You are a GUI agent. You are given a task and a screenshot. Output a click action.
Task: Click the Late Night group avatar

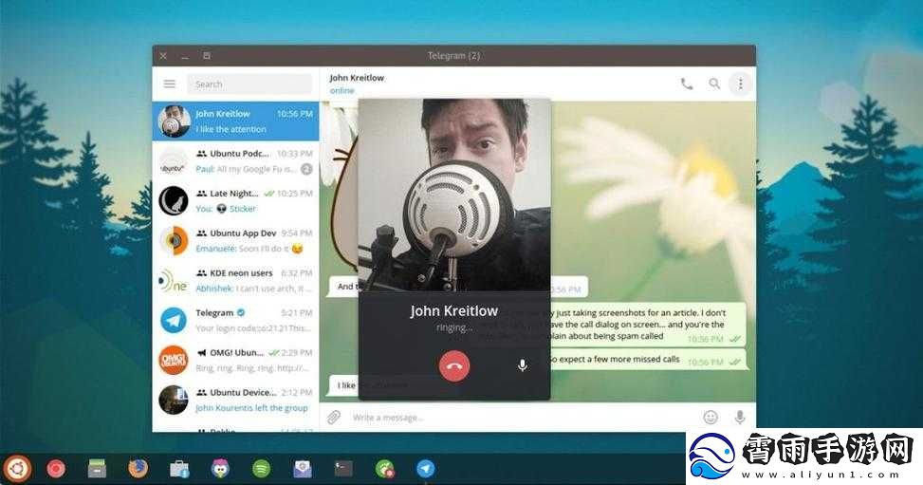point(174,200)
